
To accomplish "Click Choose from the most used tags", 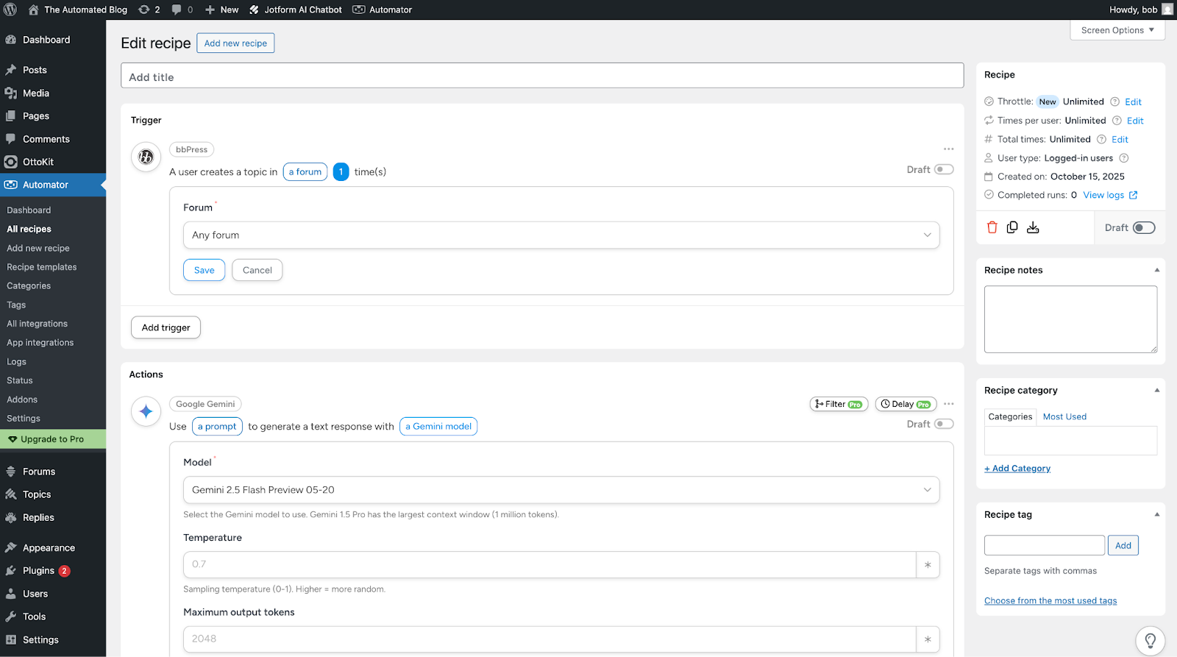I will tap(1050, 601).
